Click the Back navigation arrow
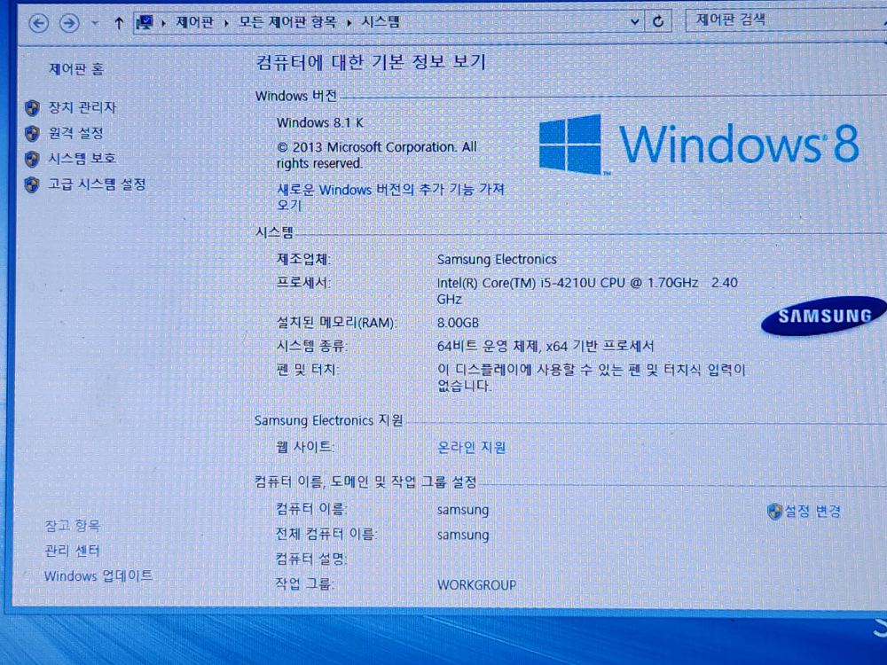The image size is (887, 665). click(38, 23)
